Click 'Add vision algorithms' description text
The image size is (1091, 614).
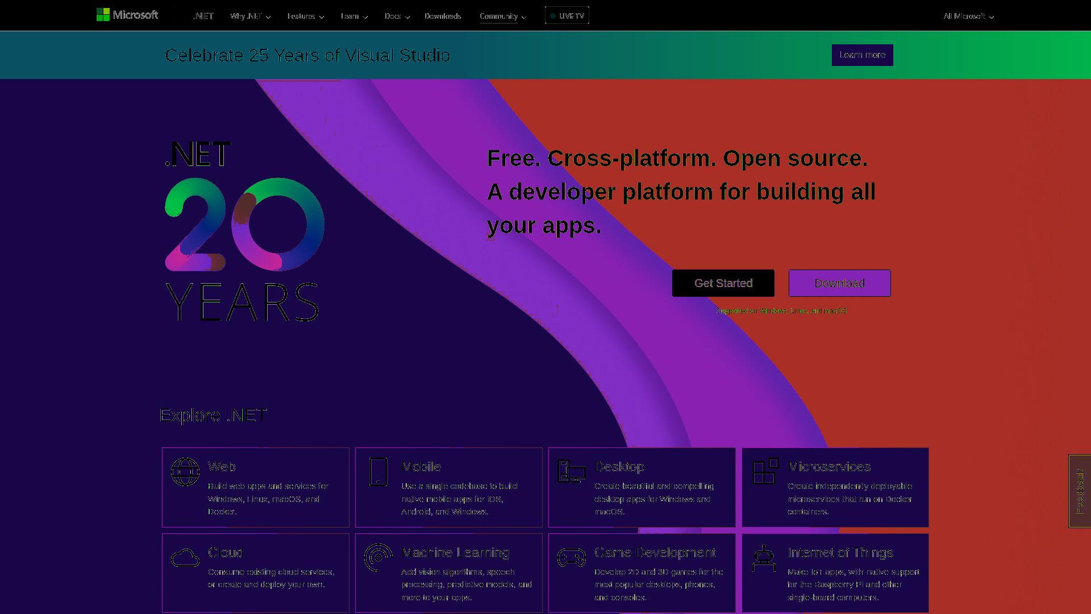coord(467,584)
